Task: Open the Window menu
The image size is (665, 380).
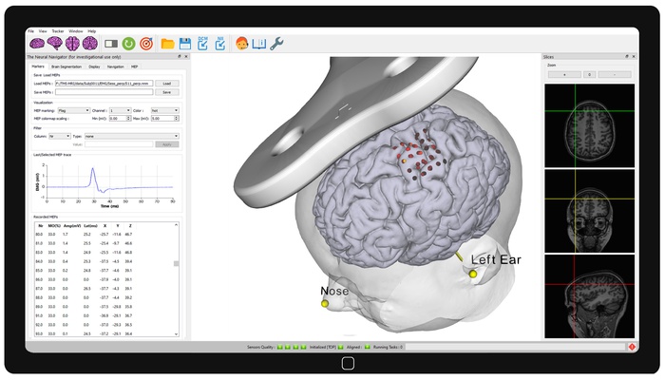Action: coord(76,31)
